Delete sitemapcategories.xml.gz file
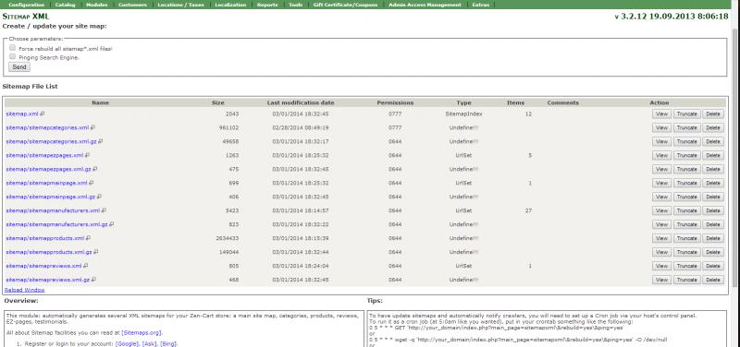The height and width of the screenshot is (347, 740). pos(712,141)
